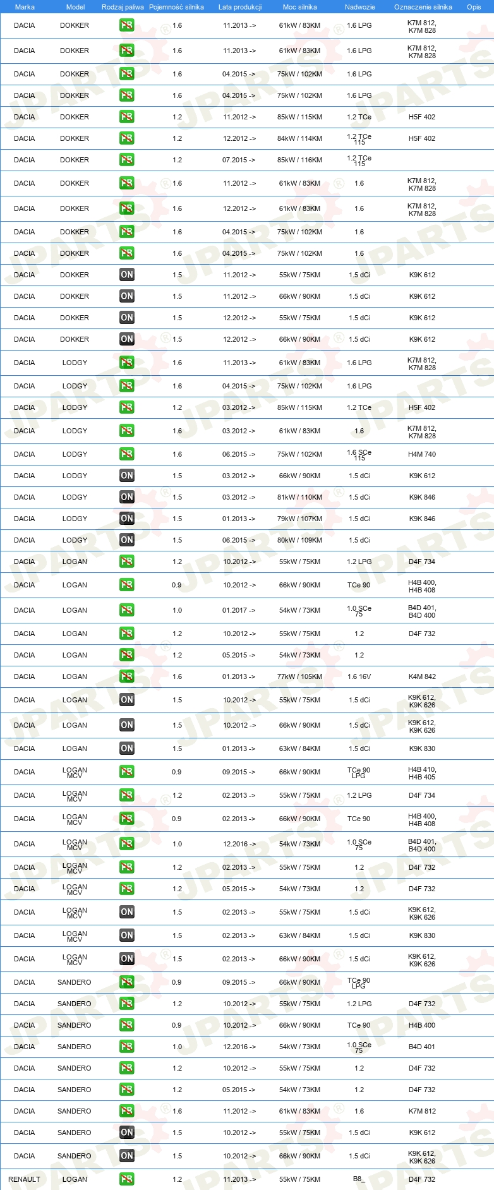Click the K7M 812 code in Sandero row
The height and width of the screenshot is (1190, 494).
tap(422, 1111)
